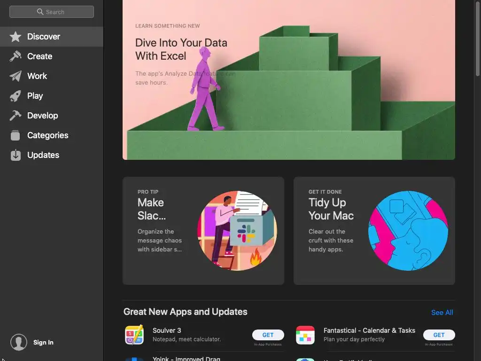Open the Soulver 3 app icon
481x361 pixels.
click(134, 335)
